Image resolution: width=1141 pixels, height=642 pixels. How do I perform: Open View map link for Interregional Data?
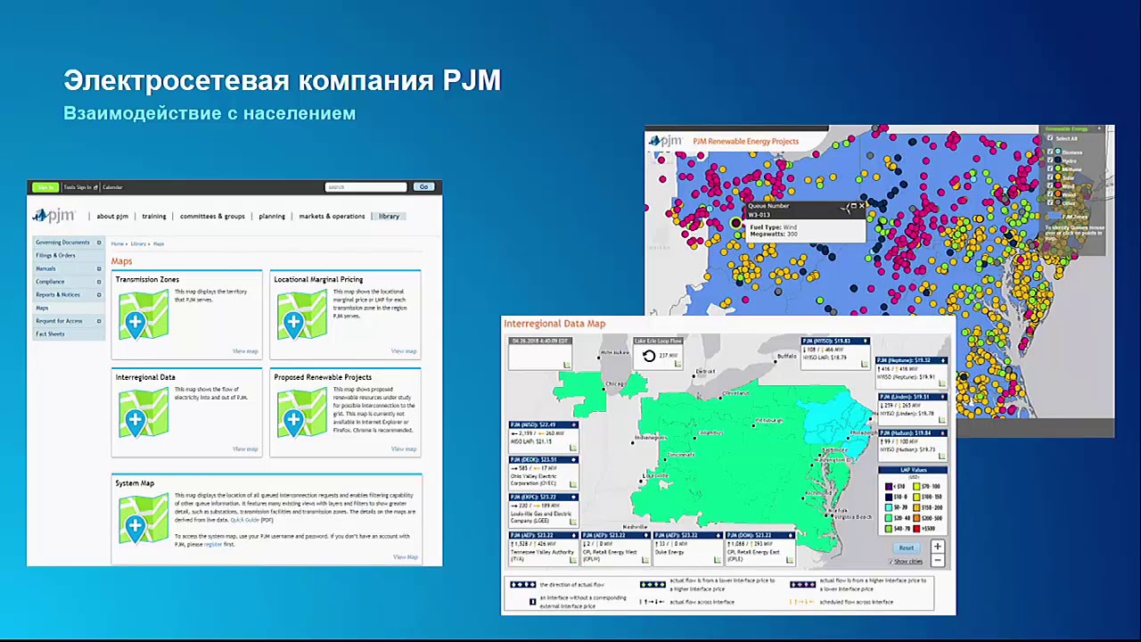click(x=245, y=449)
